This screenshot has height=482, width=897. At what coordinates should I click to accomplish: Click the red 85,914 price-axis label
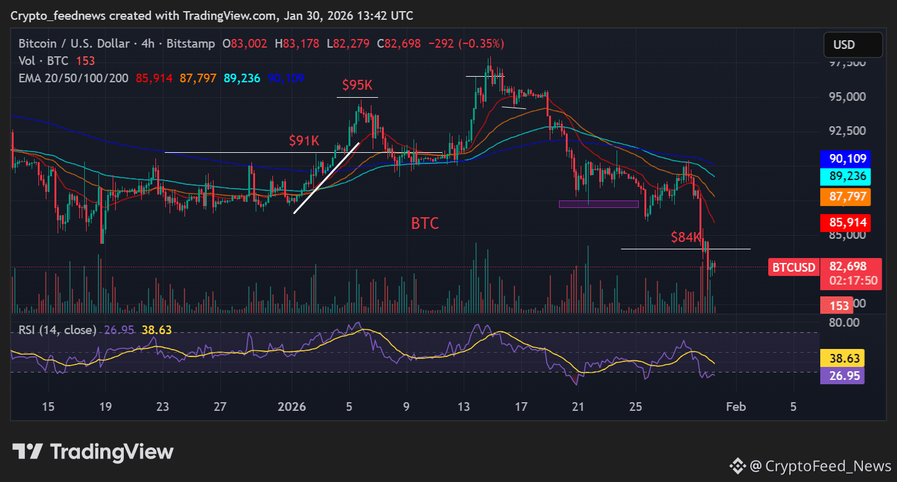point(846,222)
